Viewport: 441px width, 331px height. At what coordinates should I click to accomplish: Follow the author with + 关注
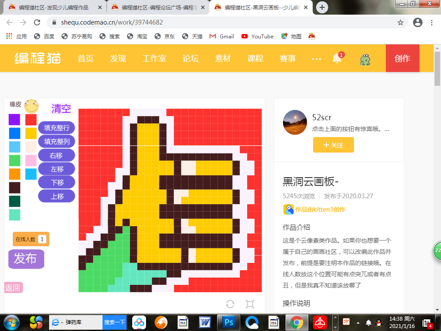click(333, 145)
